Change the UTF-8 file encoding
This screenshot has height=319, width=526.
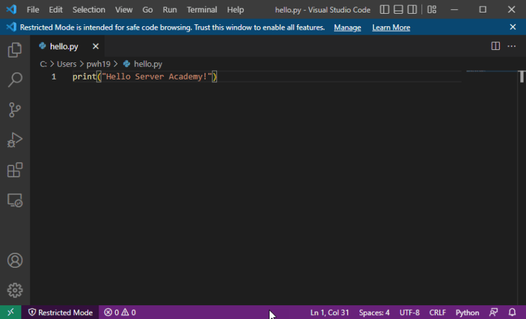click(x=409, y=312)
